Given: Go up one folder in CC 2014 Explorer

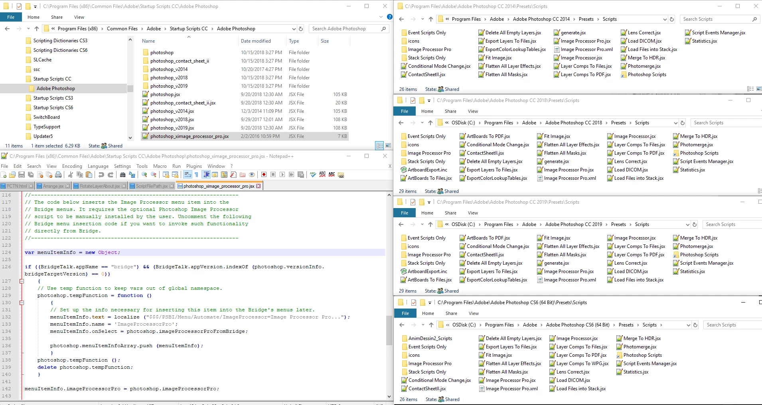Looking at the screenshot, I should 430,19.
